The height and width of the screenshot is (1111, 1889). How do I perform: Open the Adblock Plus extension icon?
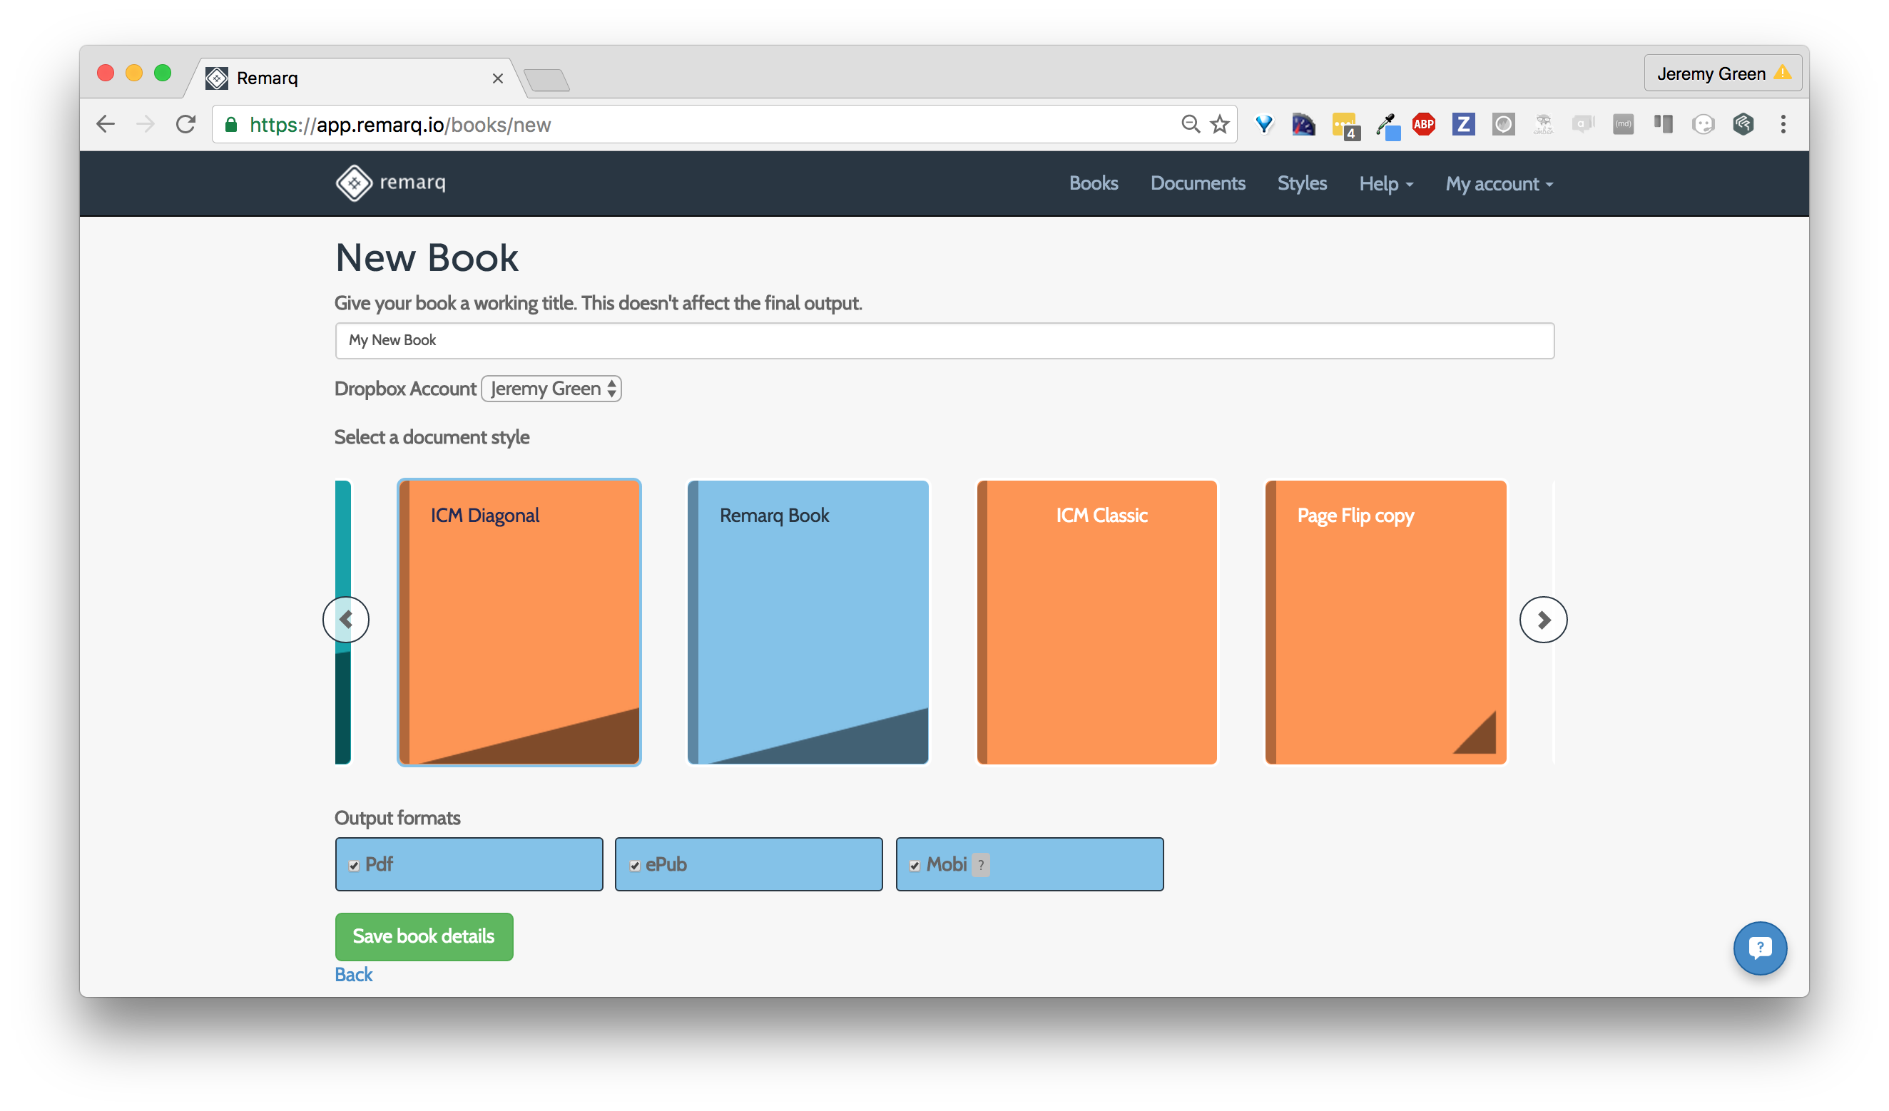(1423, 123)
